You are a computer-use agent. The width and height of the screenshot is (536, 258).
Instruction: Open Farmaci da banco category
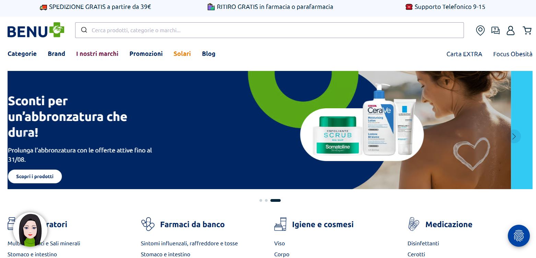coord(192,224)
